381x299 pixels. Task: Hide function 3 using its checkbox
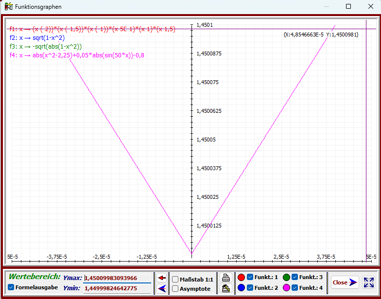(294, 277)
